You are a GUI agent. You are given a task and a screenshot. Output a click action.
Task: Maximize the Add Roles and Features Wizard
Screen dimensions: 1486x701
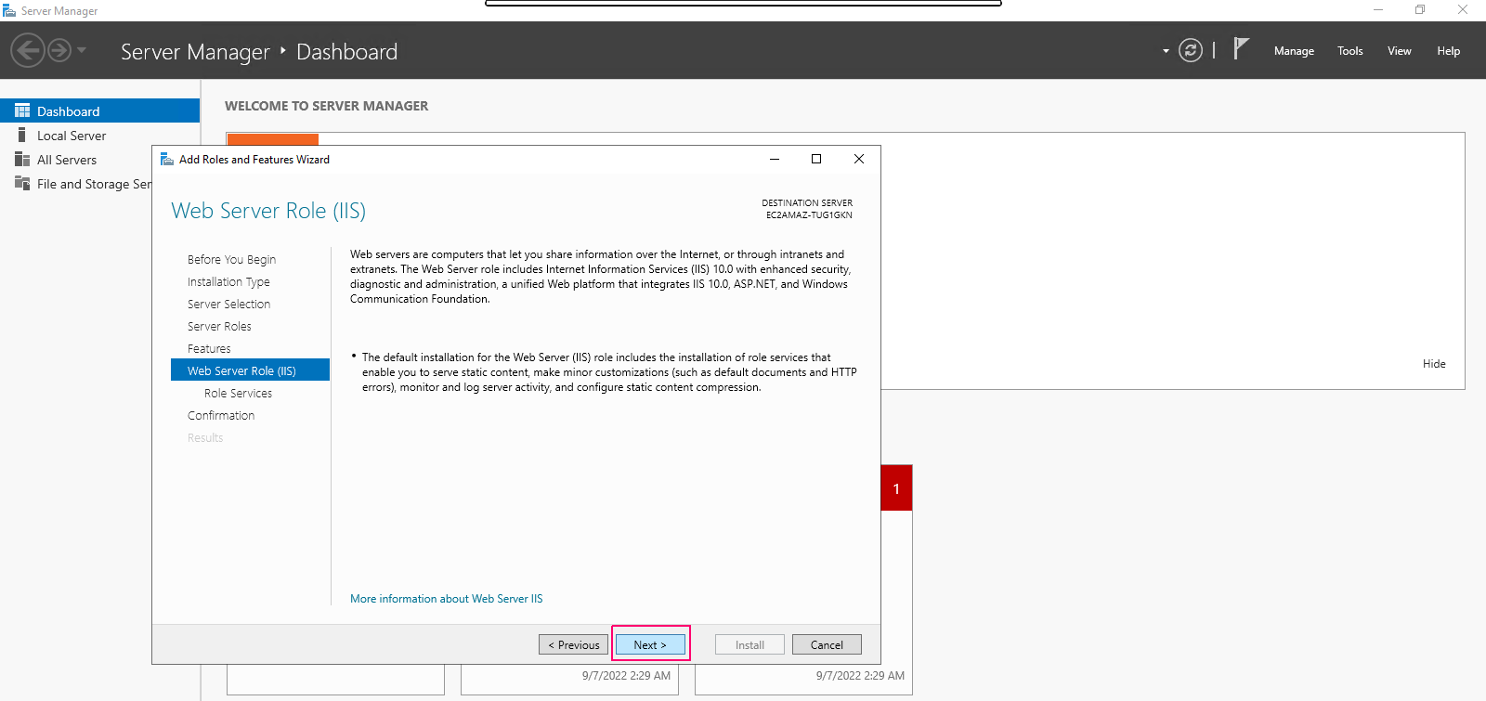(x=816, y=159)
